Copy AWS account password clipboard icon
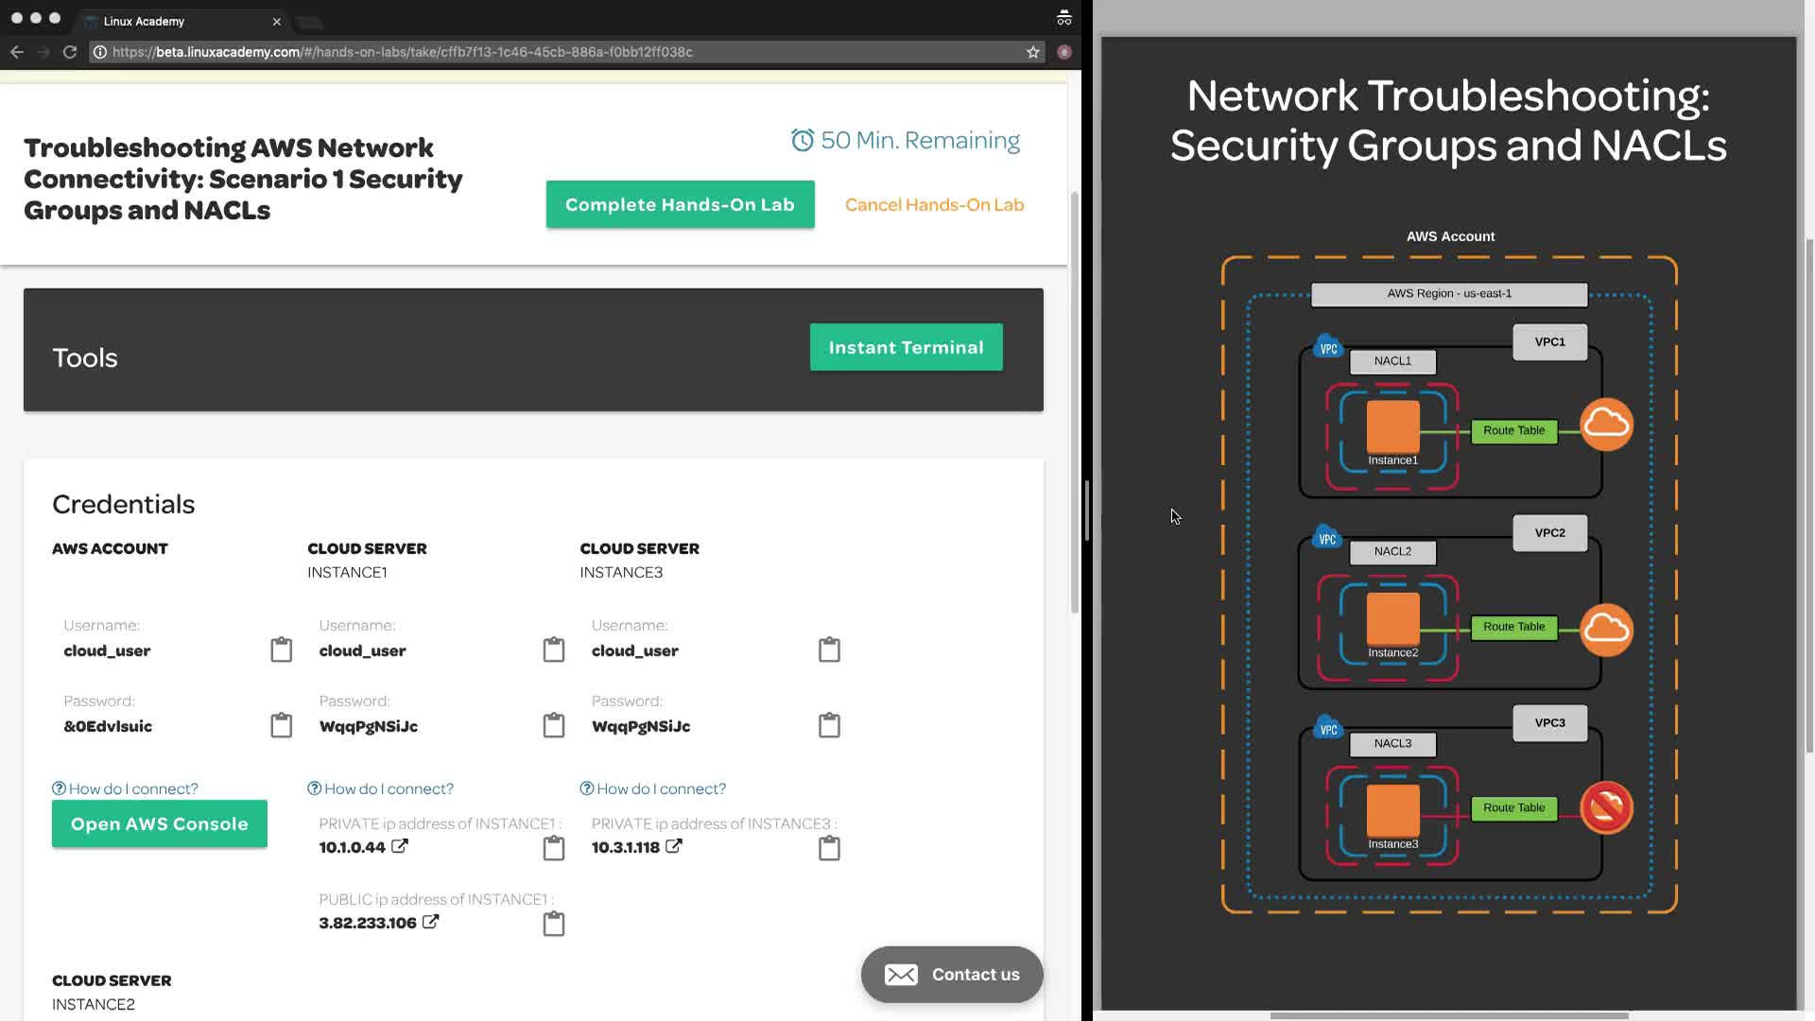 [281, 725]
